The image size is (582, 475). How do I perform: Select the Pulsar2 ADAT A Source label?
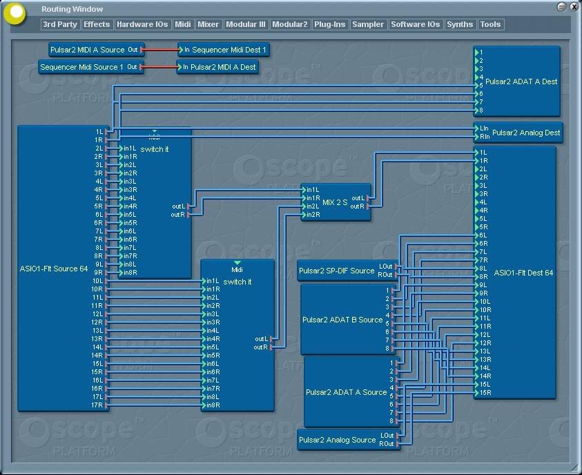pos(347,392)
